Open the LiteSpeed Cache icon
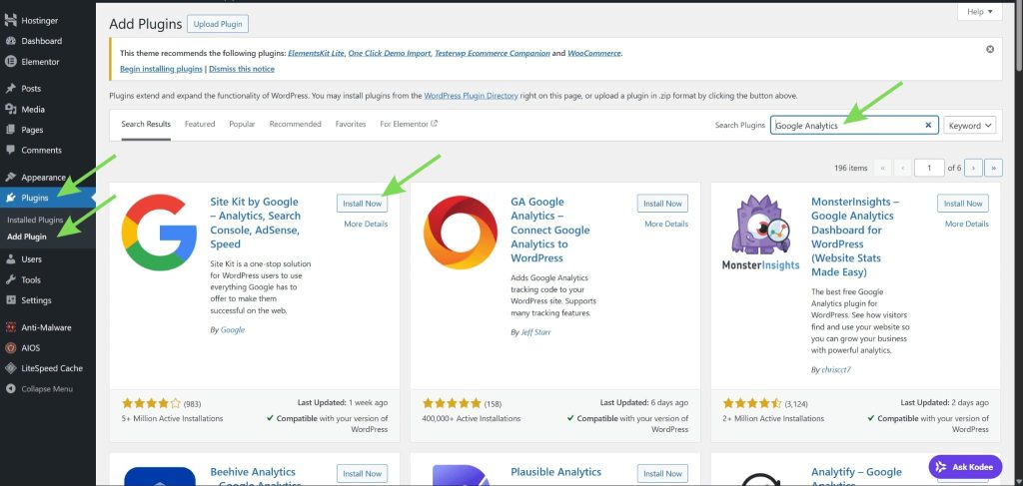This screenshot has height=486, width=1023. [x=10, y=368]
